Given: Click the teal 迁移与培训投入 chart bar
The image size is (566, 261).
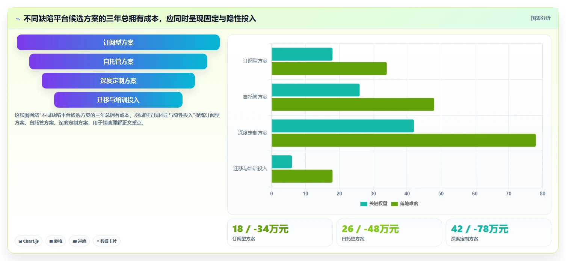Looking at the screenshot, I should (282, 162).
